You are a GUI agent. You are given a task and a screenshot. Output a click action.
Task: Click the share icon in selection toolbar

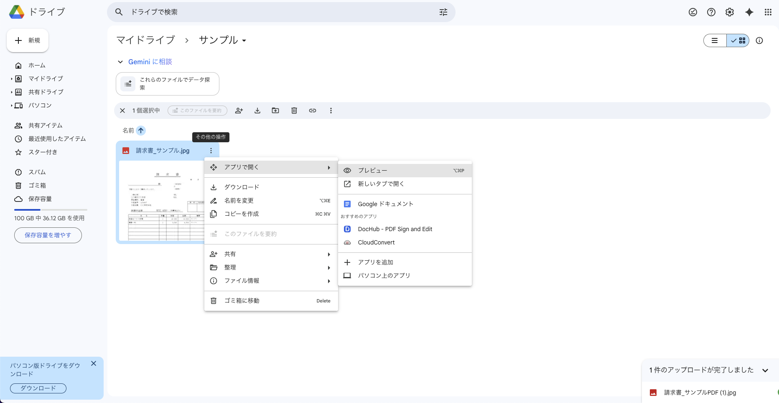[x=239, y=111]
